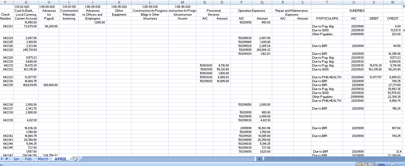Viewport: 405px width, 166px height.
Task: Select column L header
Action: pos(150,2)
